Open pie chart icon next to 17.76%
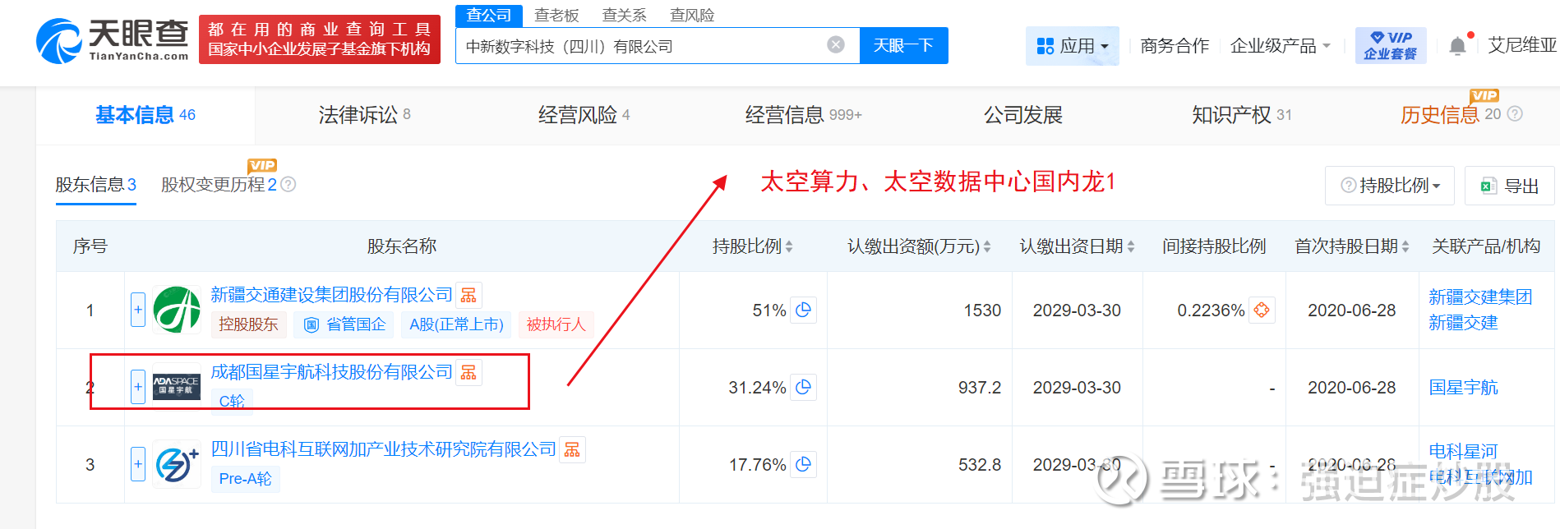The width and height of the screenshot is (1560, 529). click(x=803, y=464)
